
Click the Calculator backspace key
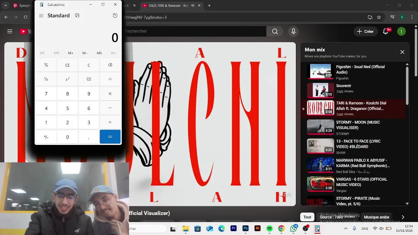[110, 65]
